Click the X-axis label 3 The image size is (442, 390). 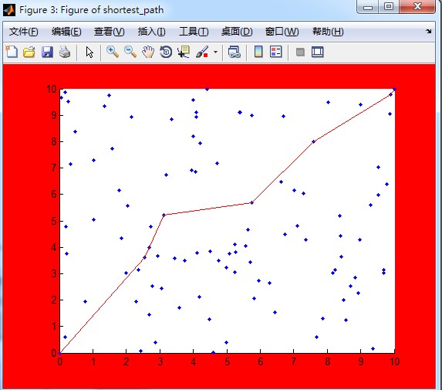tap(160, 362)
